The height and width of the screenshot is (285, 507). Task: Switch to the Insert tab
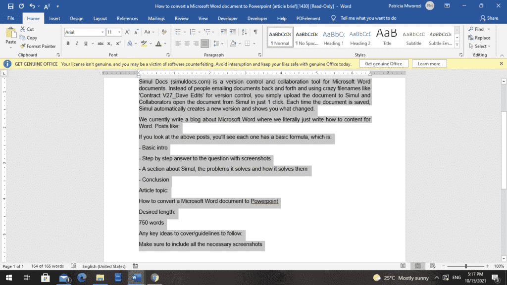tap(54, 18)
